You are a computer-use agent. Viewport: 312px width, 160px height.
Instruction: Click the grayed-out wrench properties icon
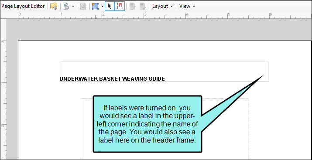click(x=83, y=6)
